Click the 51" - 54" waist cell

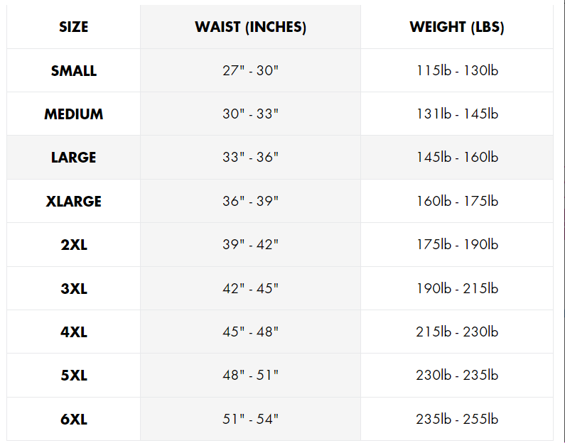(x=250, y=420)
